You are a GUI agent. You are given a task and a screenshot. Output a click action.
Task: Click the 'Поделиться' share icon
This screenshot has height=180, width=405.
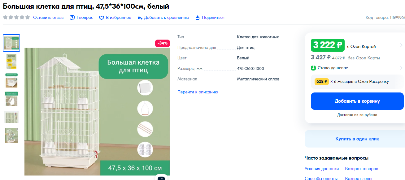[198, 18]
